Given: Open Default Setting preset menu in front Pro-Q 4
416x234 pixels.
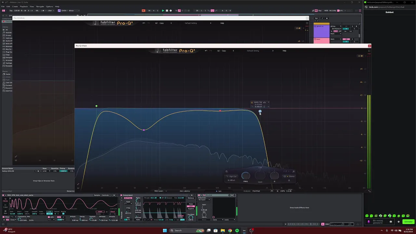Looking at the screenshot, I should [x=253, y=51].
